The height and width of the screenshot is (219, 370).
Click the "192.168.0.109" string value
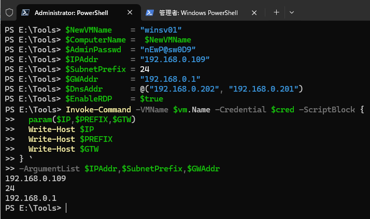point(175,60)
